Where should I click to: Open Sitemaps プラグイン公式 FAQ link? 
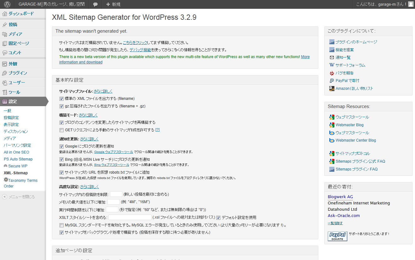(360, 161)
